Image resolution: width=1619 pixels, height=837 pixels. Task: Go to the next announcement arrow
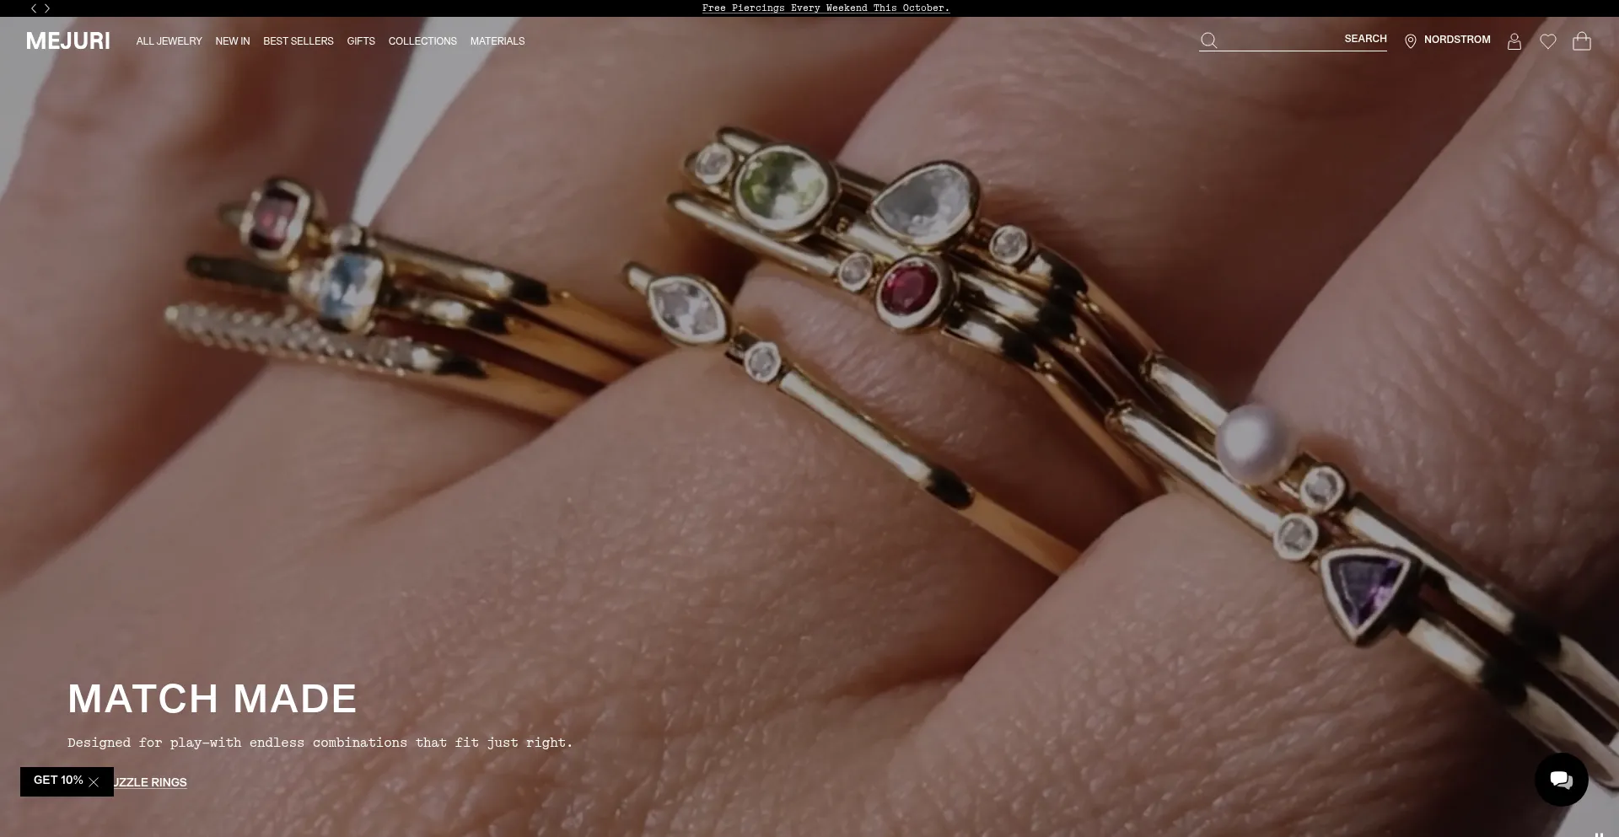pos(47,8)
